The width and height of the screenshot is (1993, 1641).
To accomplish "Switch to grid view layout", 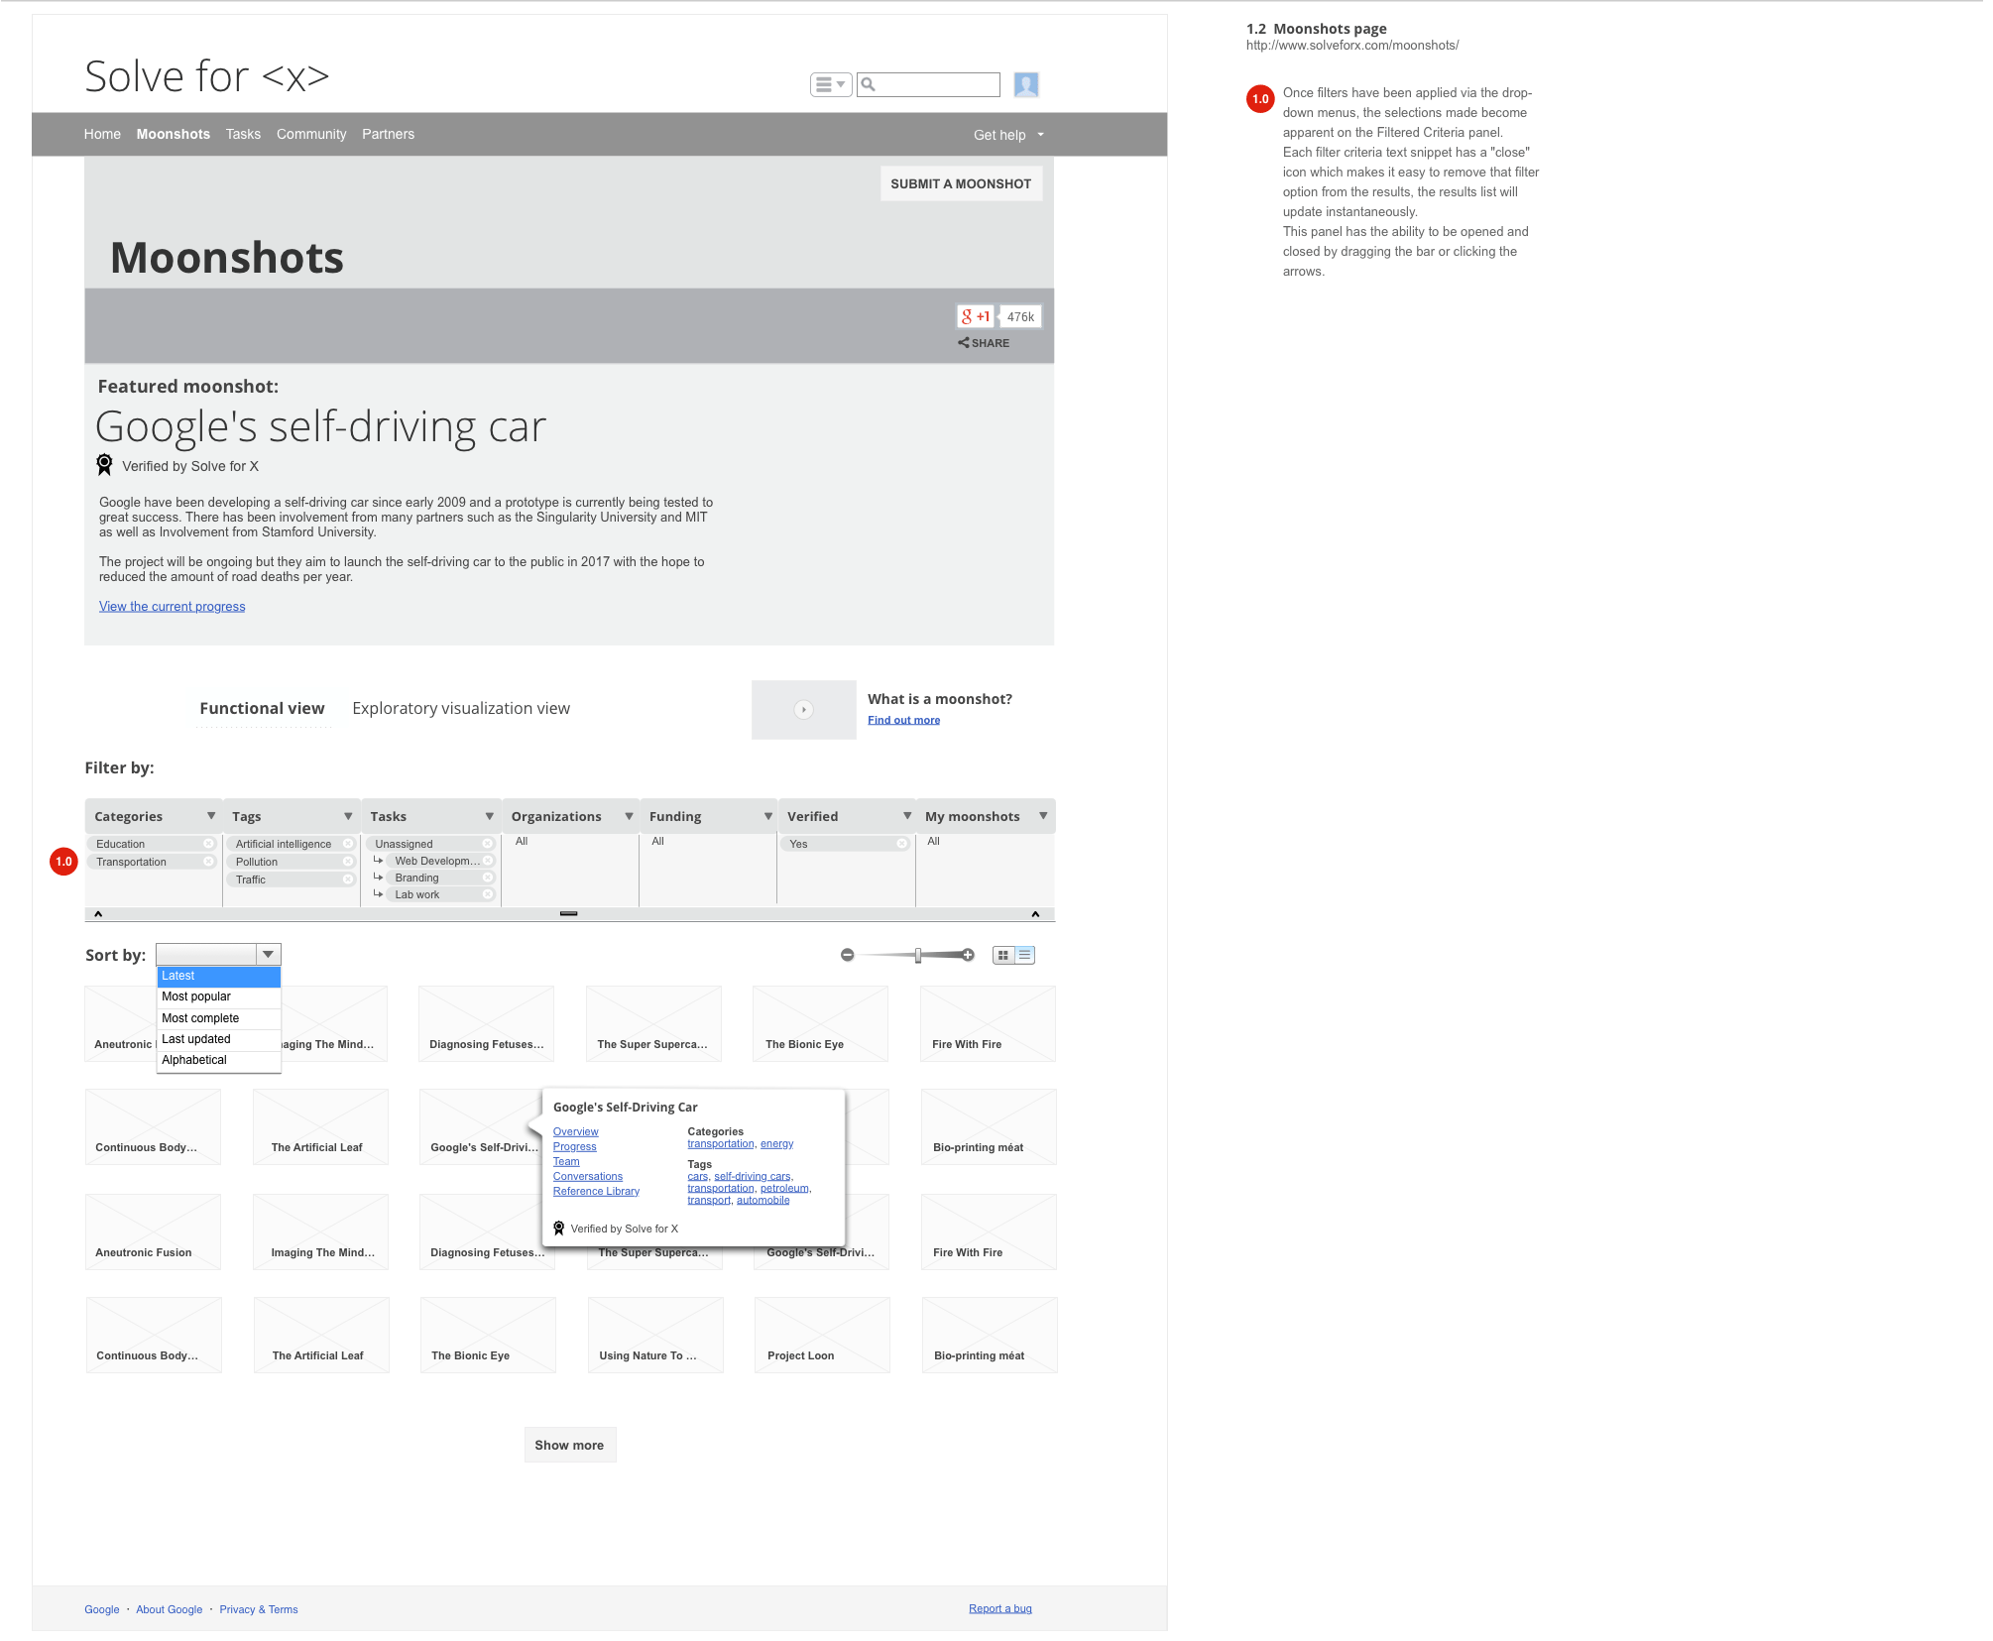I will pyautogui.click(x=1003, y=955).
